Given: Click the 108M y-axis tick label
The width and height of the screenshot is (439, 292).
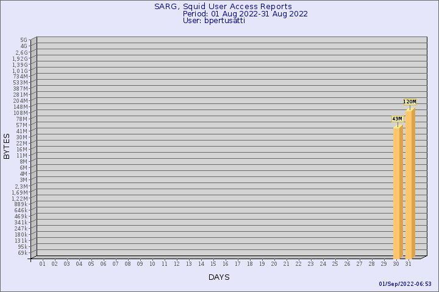Looking at the screenshot, I should [21, 113].
